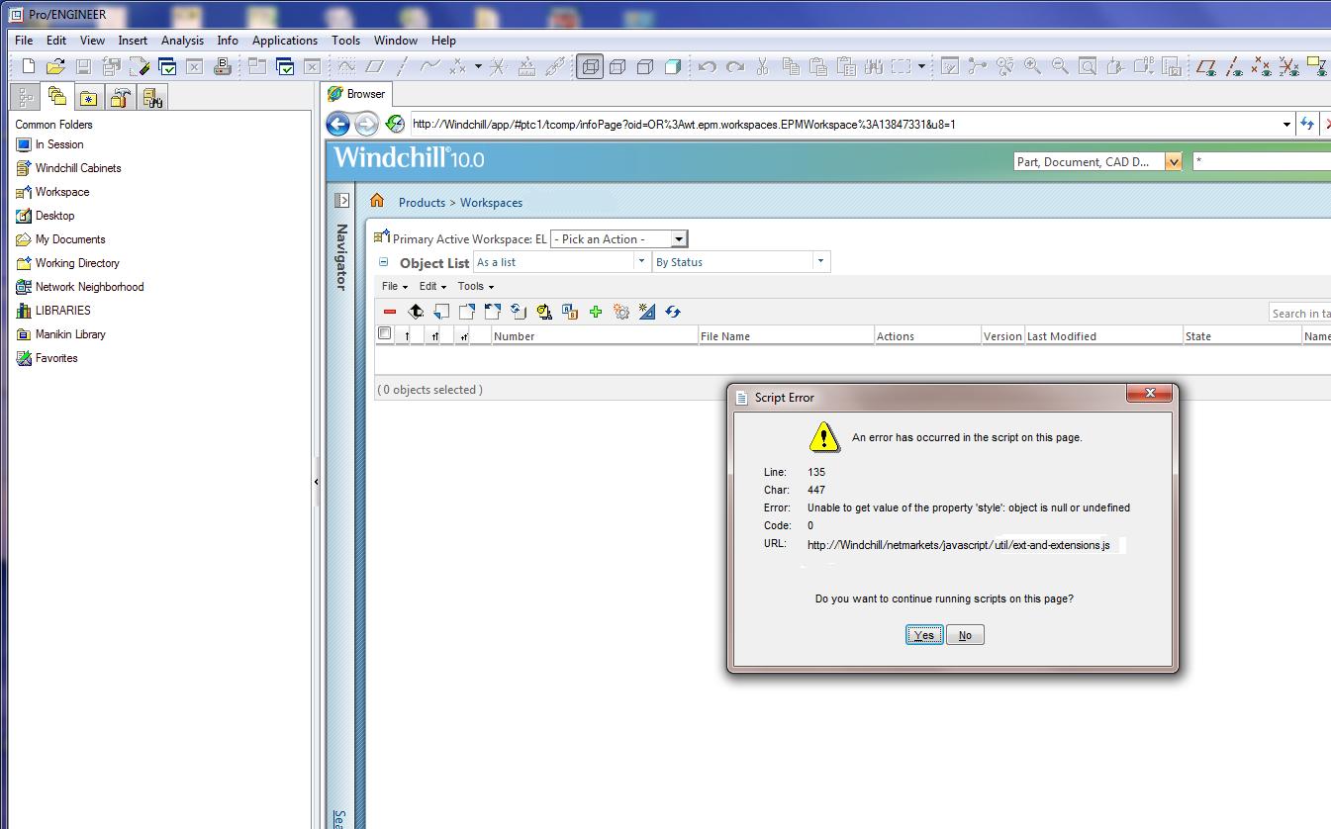Screen dimensions: 1331x829
Task: Open the Object List File menu
Action: pos(395,286)
